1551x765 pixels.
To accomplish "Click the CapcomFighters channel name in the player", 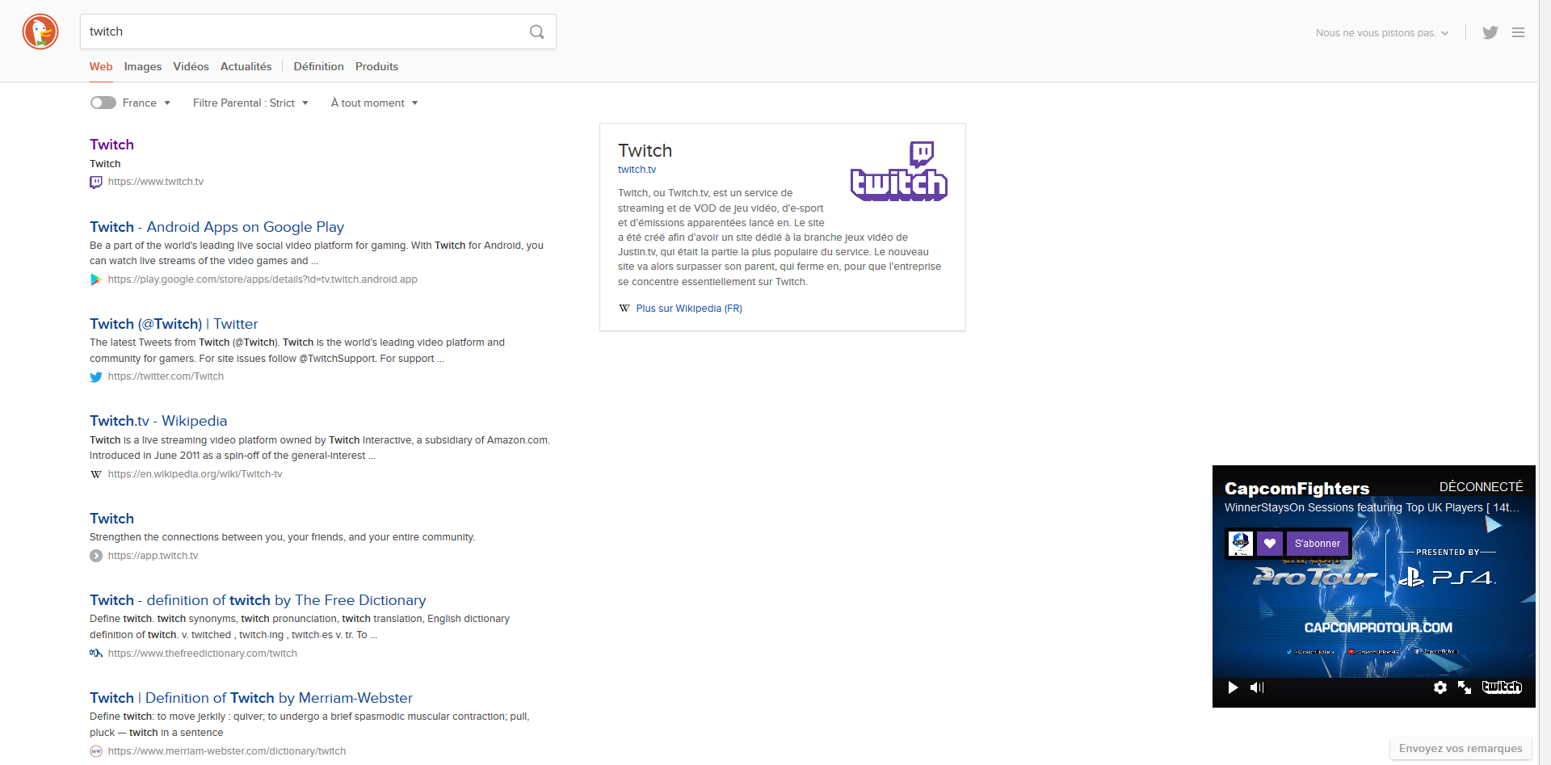I will (x=1297, y=488).
